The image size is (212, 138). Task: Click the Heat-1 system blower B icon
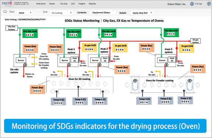69,65
